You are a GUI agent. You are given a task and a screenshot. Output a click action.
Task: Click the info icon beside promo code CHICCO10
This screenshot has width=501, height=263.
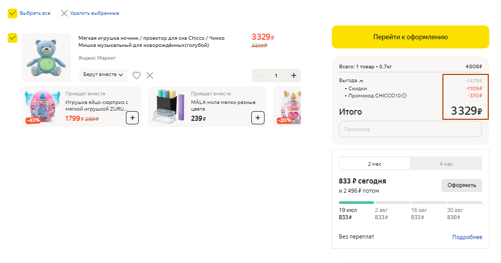(x=405, y=95)
